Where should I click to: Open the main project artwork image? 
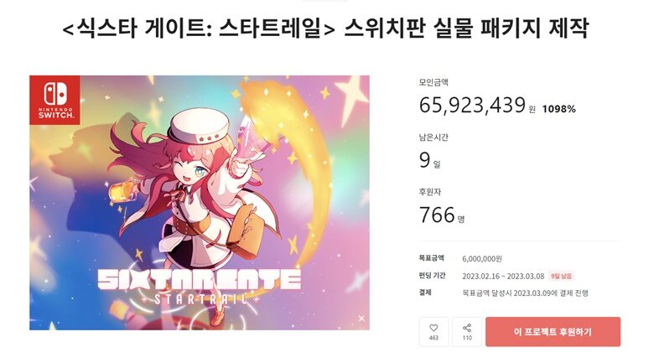pos(200,203)
